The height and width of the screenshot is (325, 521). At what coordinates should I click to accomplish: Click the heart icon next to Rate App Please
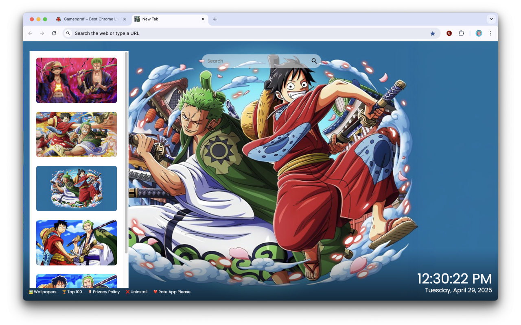point(154,292)
